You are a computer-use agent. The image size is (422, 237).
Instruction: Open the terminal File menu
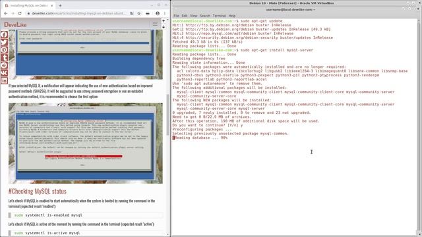pos(176,16)
